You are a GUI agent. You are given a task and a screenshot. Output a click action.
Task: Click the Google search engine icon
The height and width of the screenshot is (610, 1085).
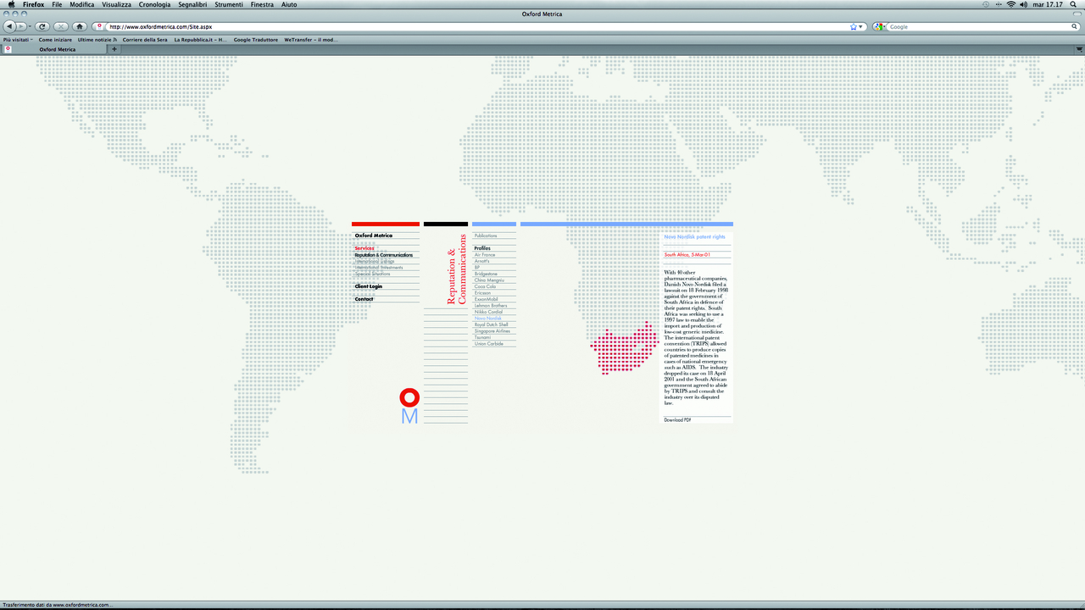click(878, 26)
